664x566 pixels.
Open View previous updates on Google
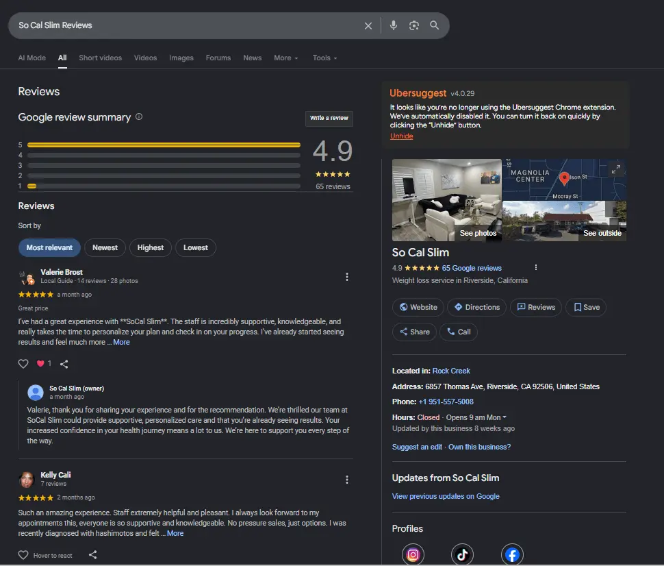click(446, 497)
